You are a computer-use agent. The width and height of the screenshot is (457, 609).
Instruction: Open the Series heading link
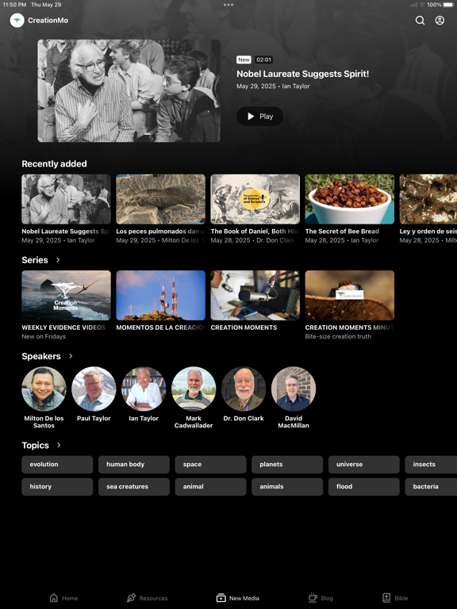point(35,260)
